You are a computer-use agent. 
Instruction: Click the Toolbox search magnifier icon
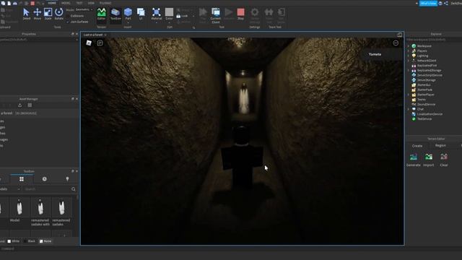[x=74, y=189]
